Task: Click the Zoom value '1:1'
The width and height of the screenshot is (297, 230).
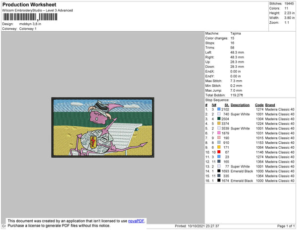Action: (x=287, y=23)
